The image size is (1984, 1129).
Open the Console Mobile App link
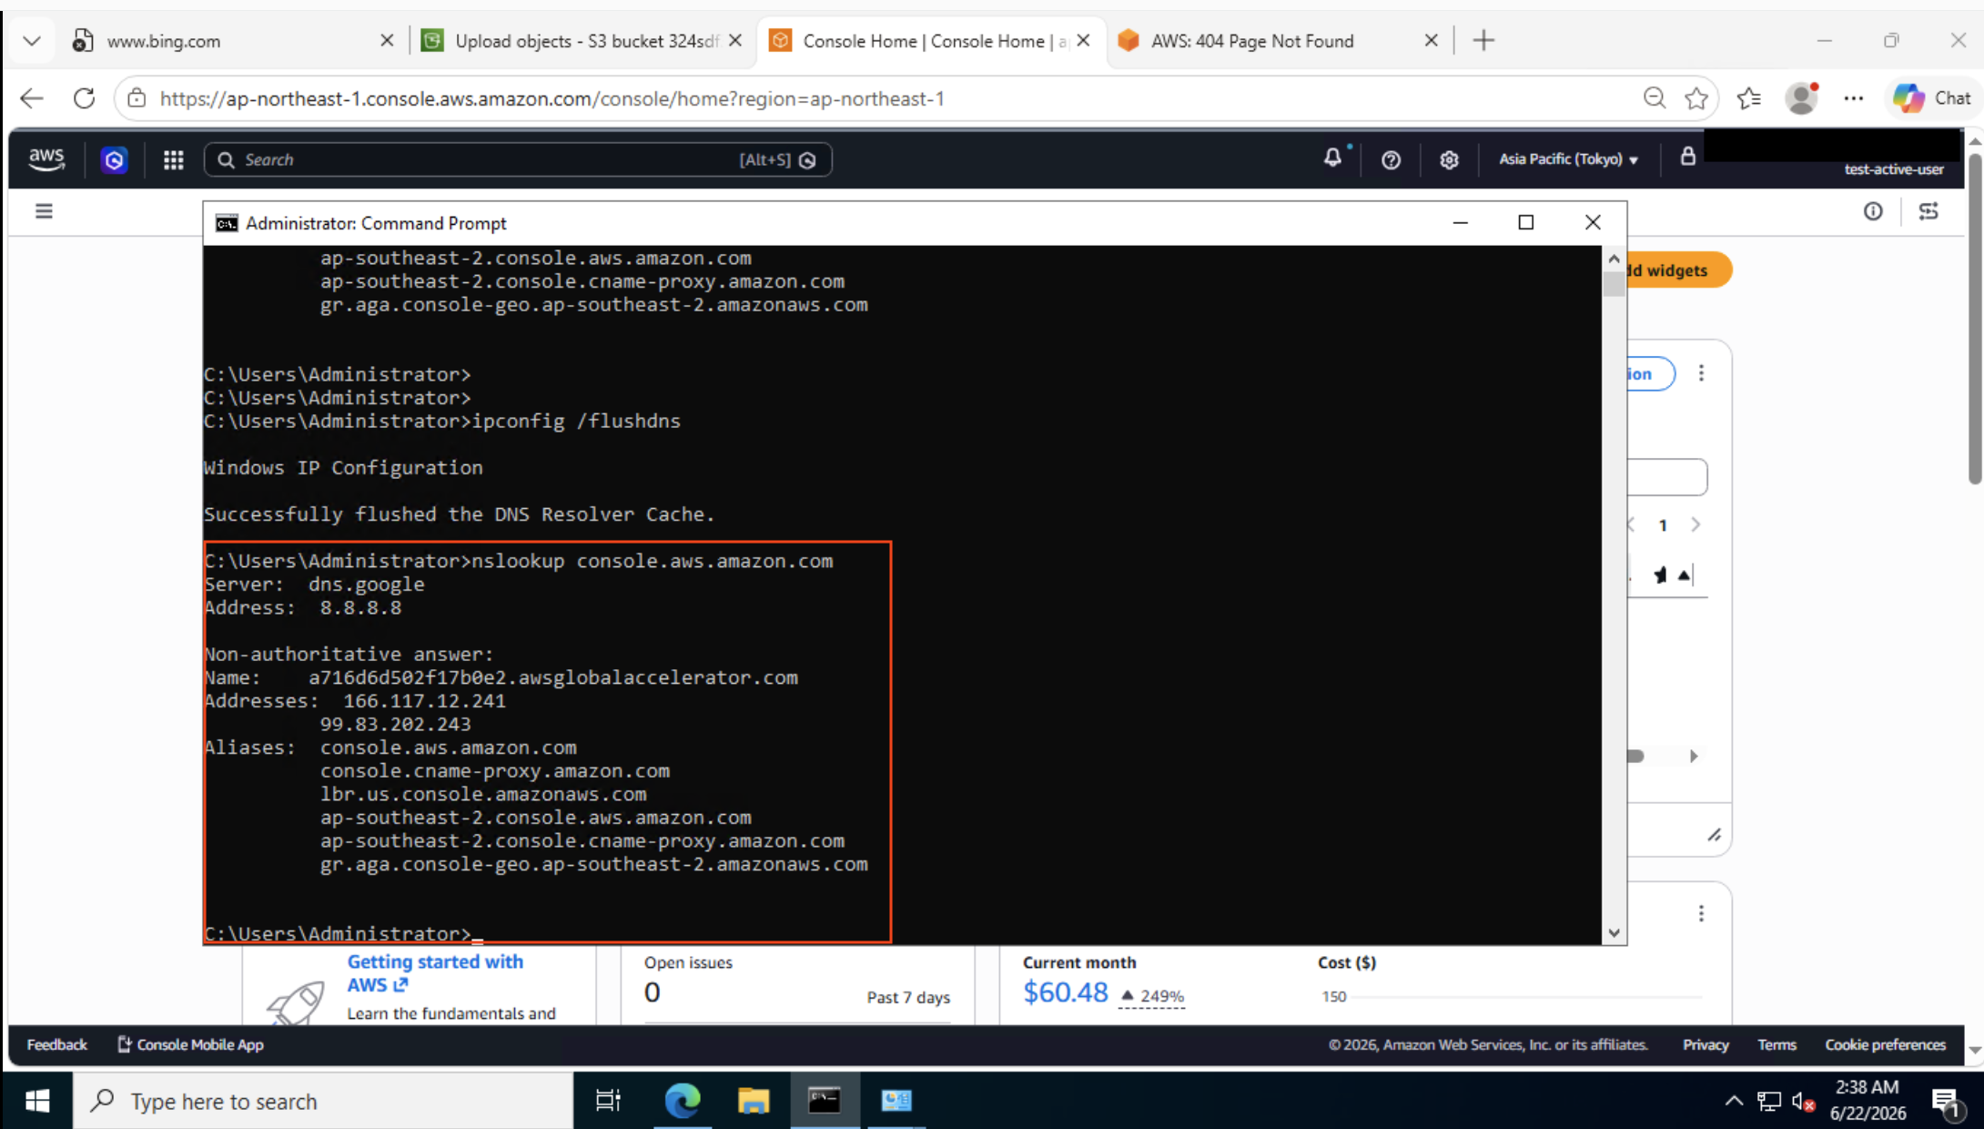point(191,1044)
